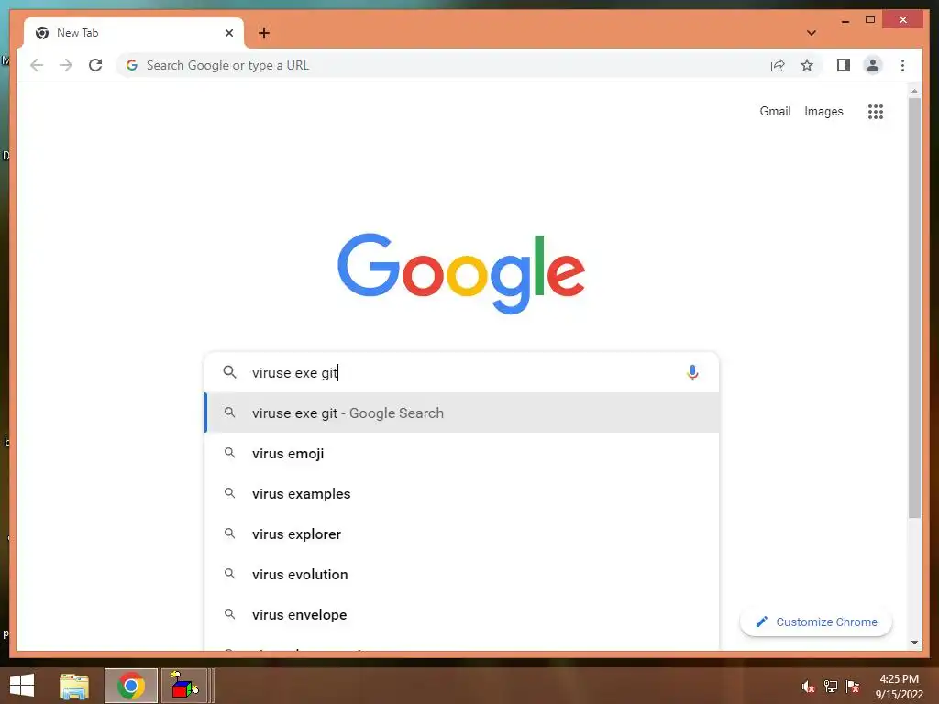
Task: Expand the tab search chevron
Action: 811,33
